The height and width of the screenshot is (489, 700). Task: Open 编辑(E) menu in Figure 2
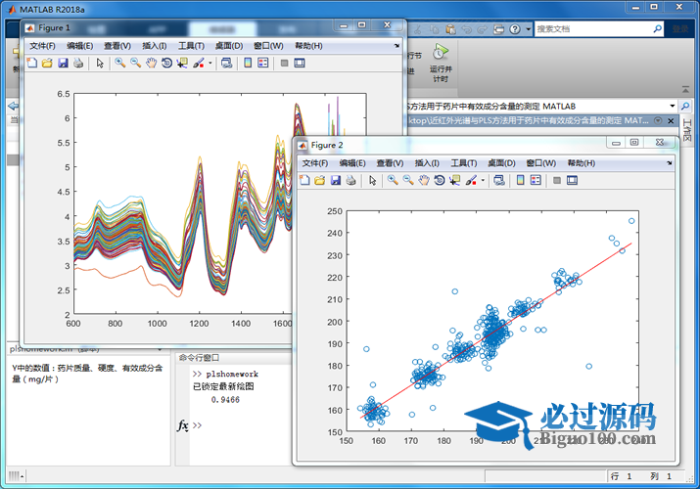tap(352, 163)
